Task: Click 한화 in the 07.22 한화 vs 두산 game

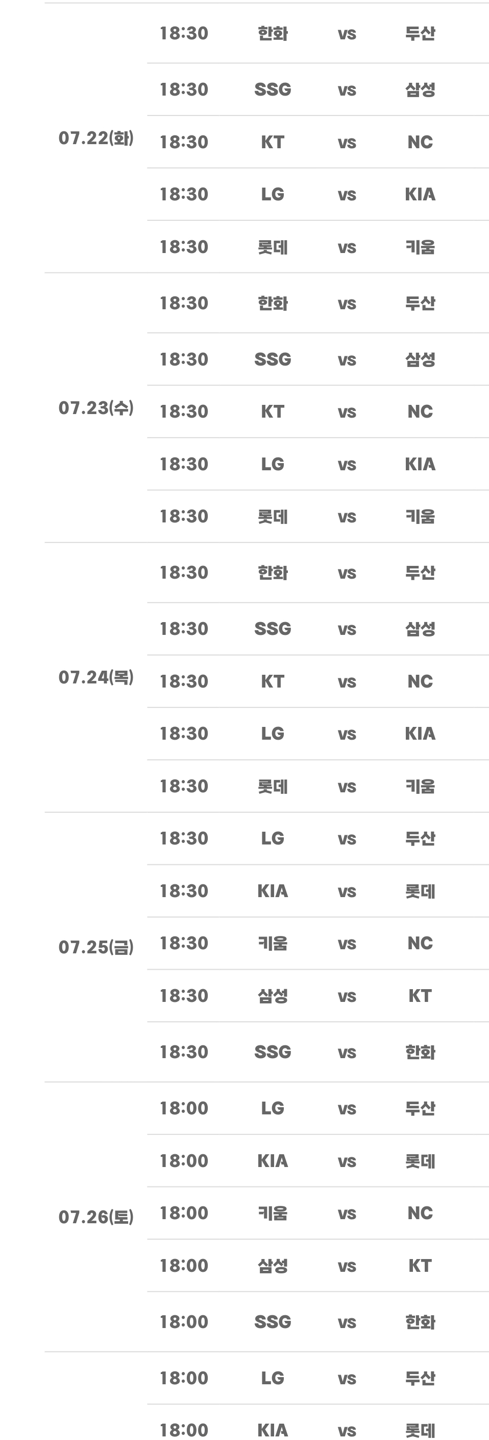Action: point(273,34)
